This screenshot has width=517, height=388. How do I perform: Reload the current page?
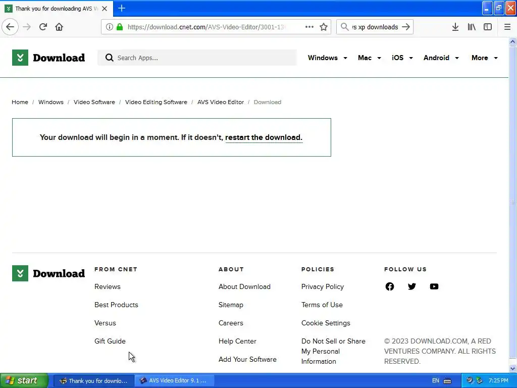click(x=43, y=27)
